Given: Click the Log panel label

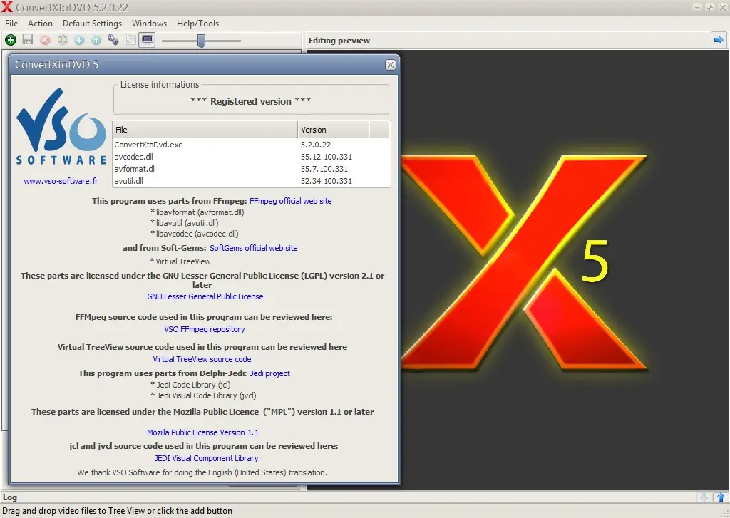Looking at the screenshot, I should (x=10, y=497).
